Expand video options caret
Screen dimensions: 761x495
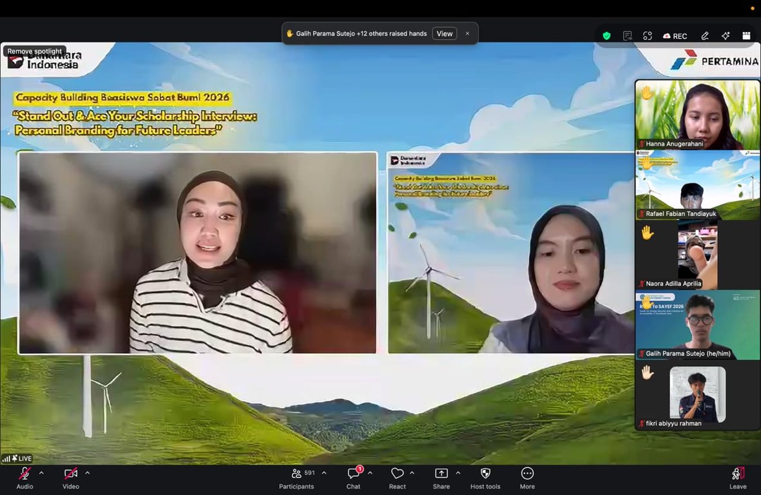click(88, 472)
